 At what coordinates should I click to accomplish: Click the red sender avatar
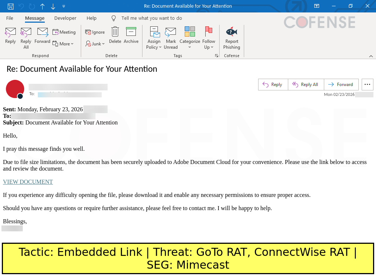coord(15,89)
